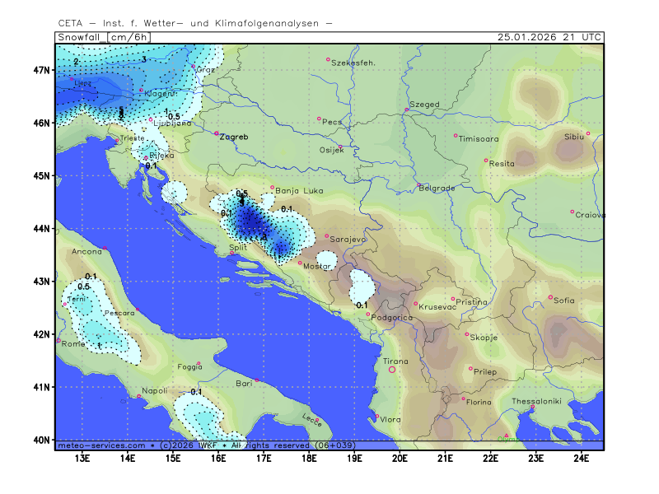Click the Sibiu location marker

[588, 133]
